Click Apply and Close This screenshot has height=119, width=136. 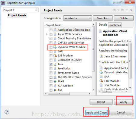tap(96, 113)
